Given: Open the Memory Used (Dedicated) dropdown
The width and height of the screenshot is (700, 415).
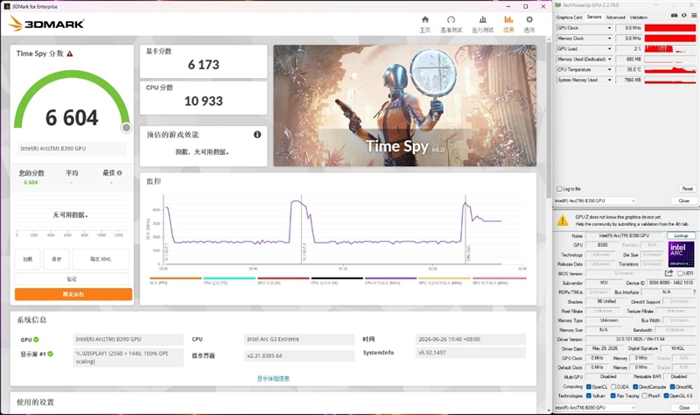Looking at the screenshot, I should [609, 59].
